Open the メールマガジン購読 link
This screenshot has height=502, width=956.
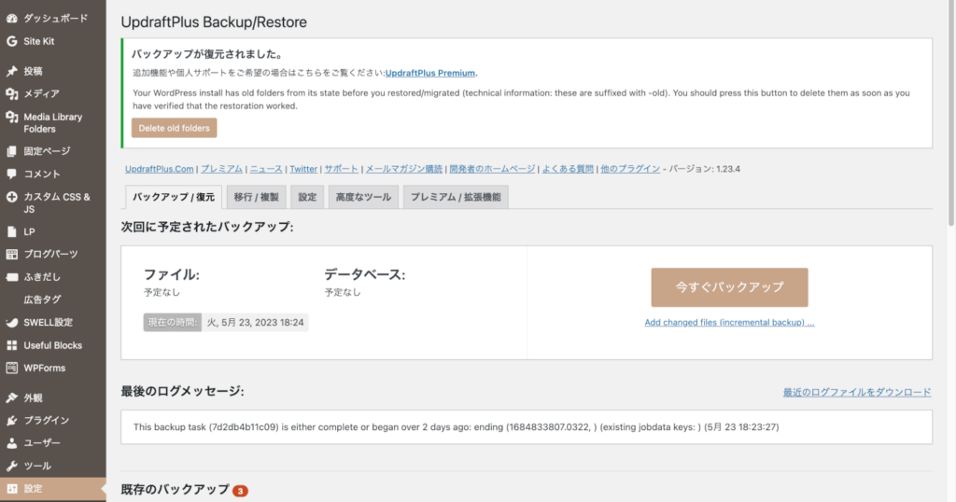coord(403,169)
